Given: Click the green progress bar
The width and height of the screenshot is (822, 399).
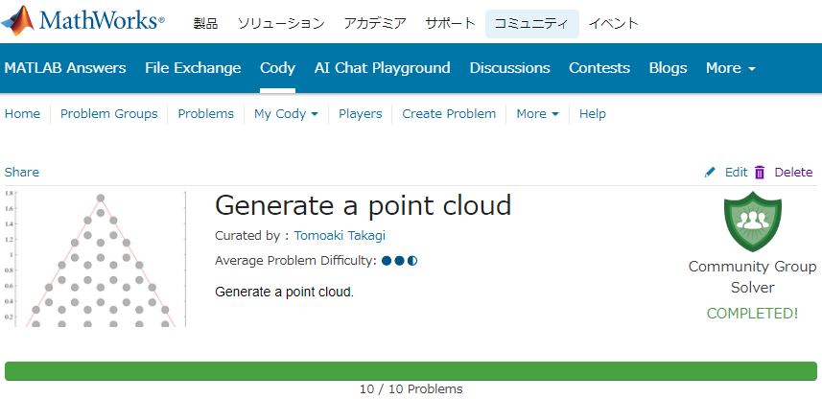Looking at the screenshot, I should pos(411,370).
